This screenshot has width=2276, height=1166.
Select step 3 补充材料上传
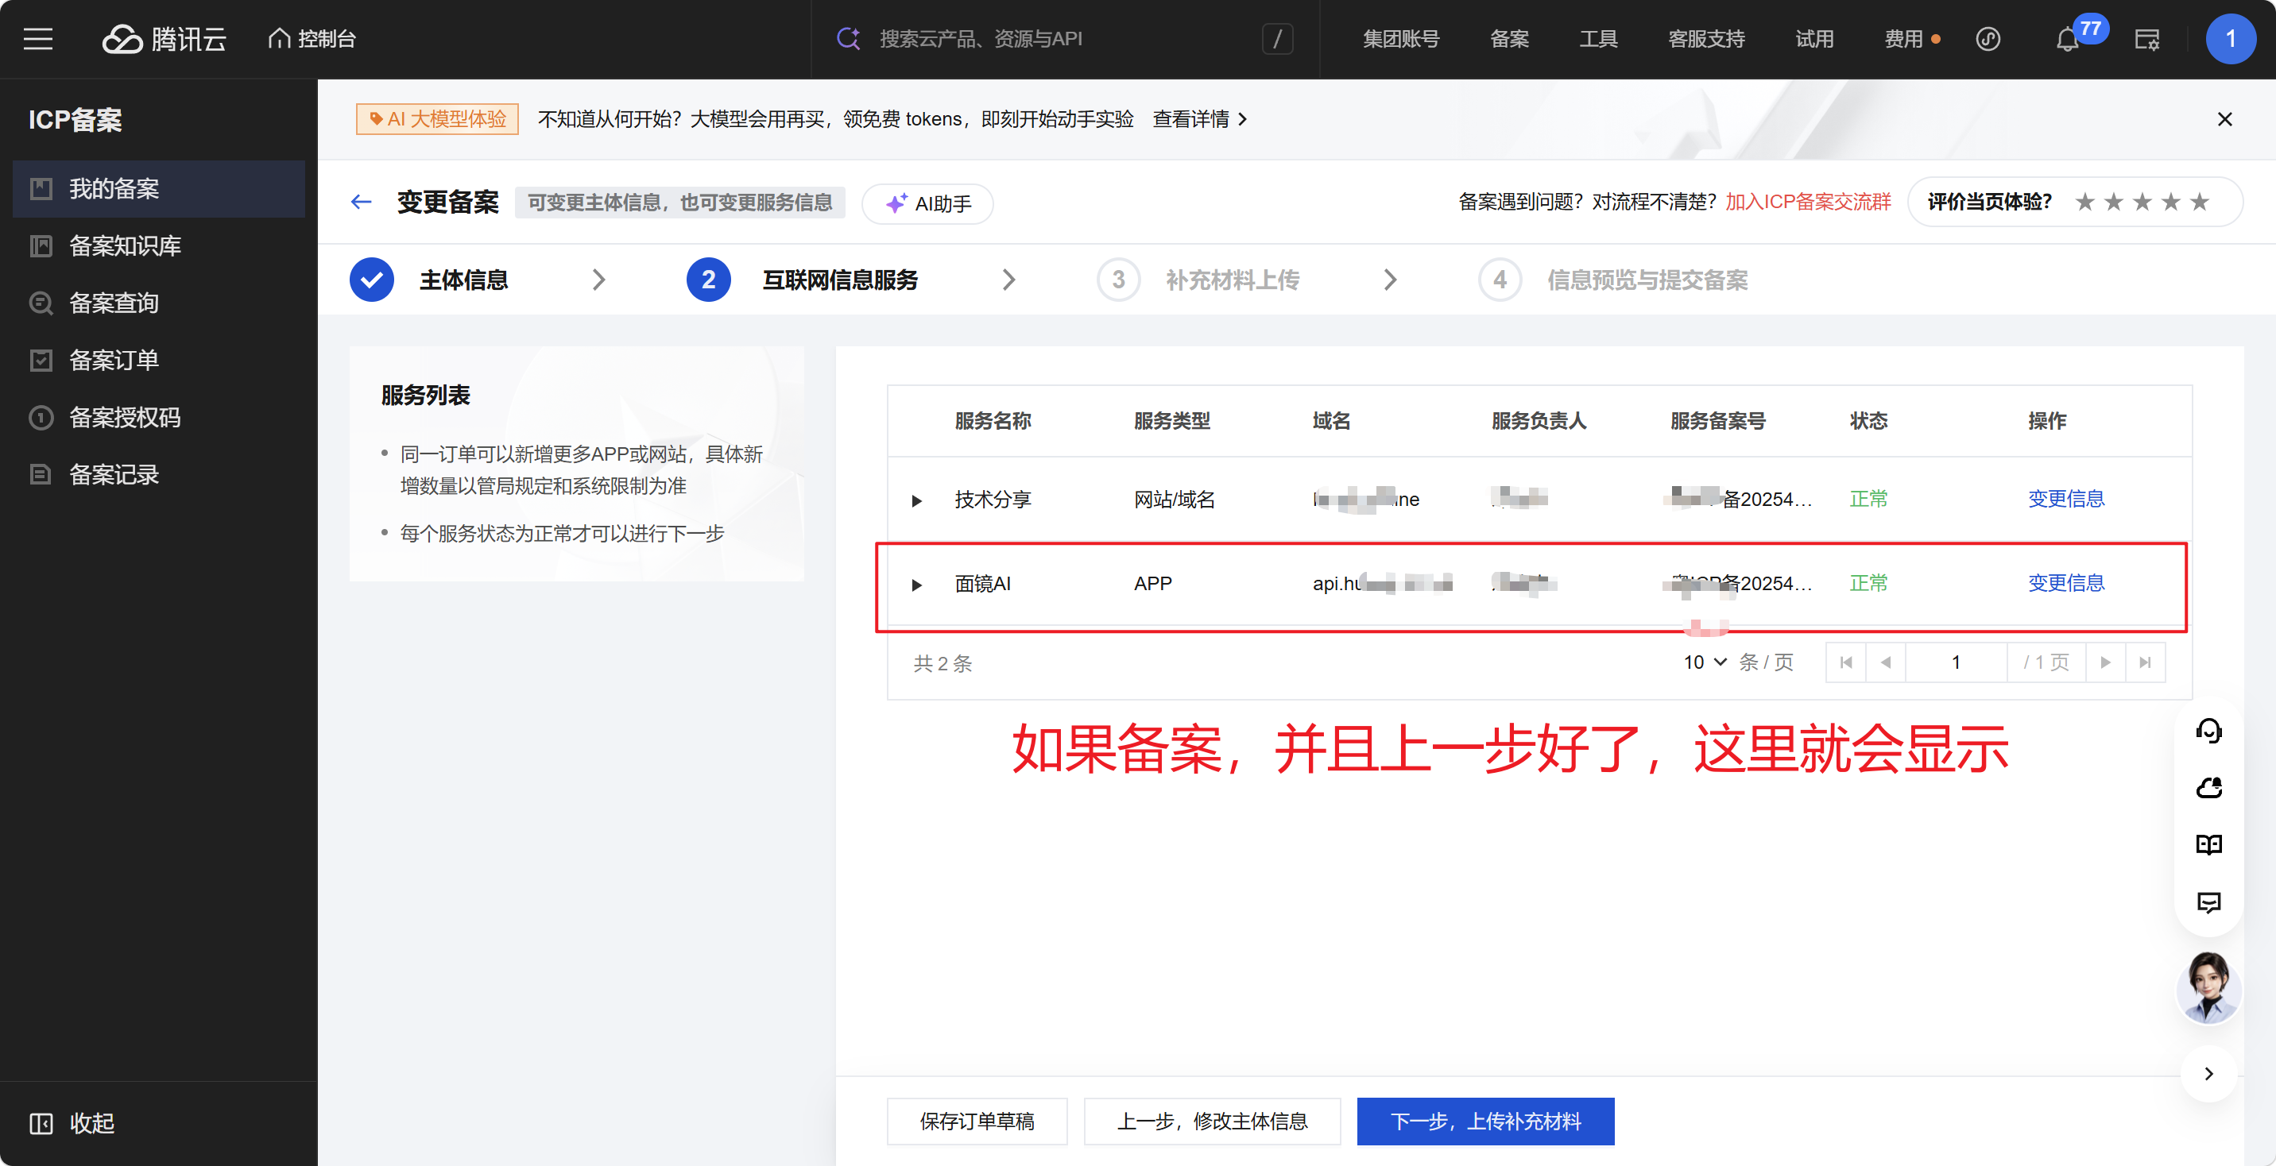(x=1198, y=280)
